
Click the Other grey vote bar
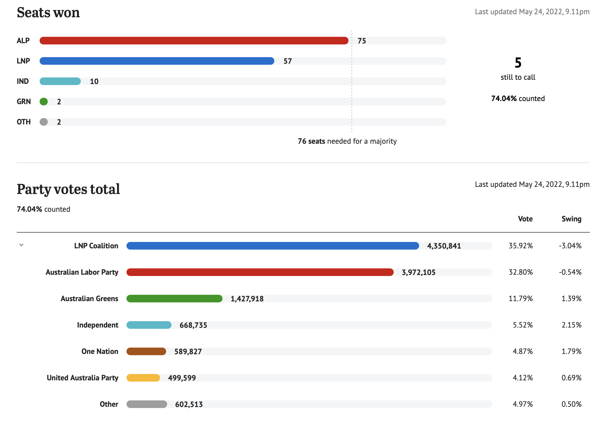point(147,404)
